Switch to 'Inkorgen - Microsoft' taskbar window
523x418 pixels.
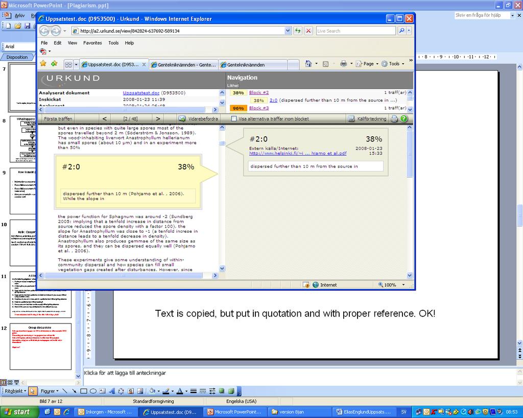pyautogui.click(x=105, y=412)
